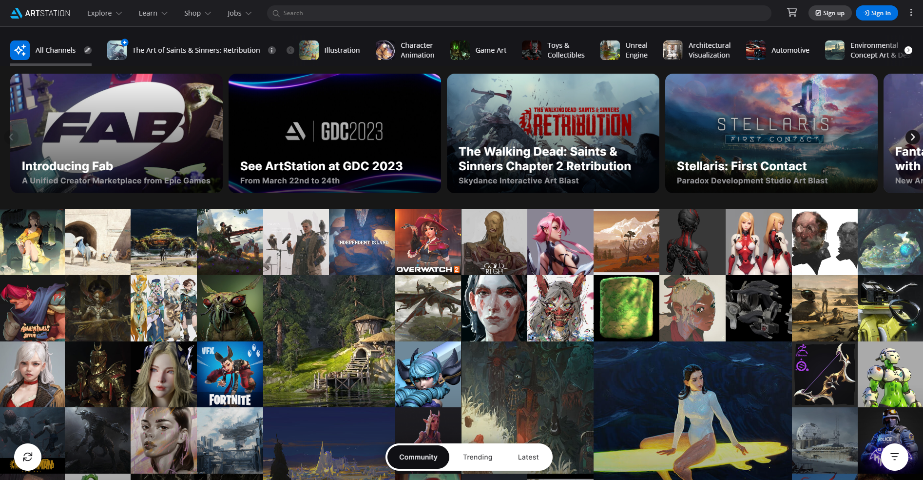Viewport: 923px width, 480px height.
Task: Open the Unreal Engine channel
Action: 624,50
